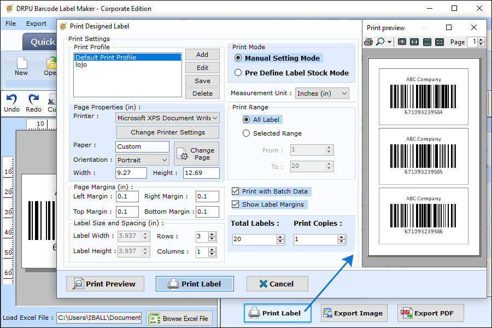
Task: Click the page Width field
Action: point(131,173)
